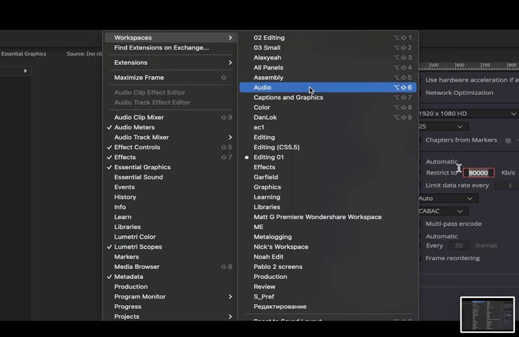
Task: Expand the left panel disclosure triangle
Action: (25, 71)
